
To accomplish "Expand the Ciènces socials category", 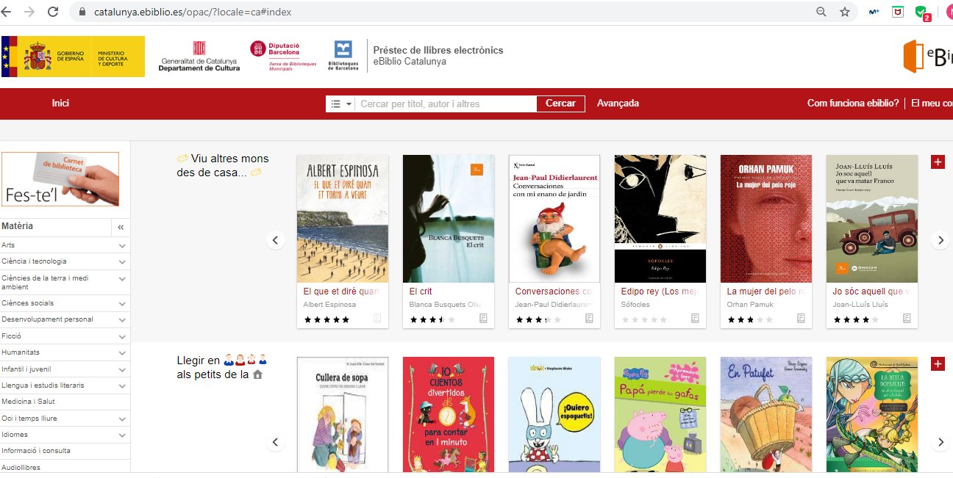I will coord(122,303).
